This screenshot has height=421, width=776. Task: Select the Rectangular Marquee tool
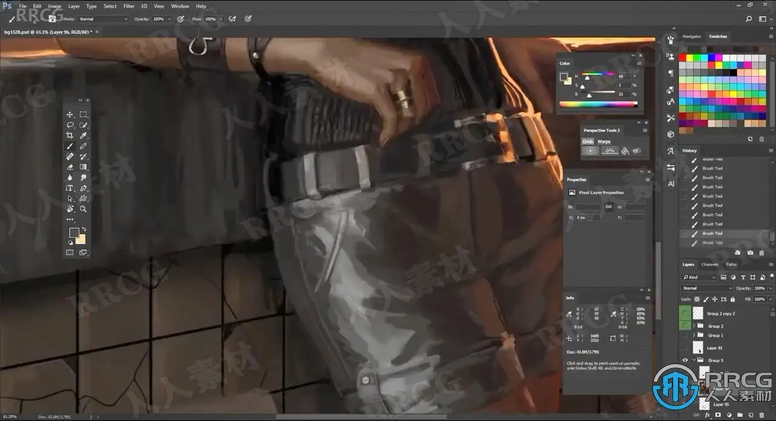pos(83,115)
